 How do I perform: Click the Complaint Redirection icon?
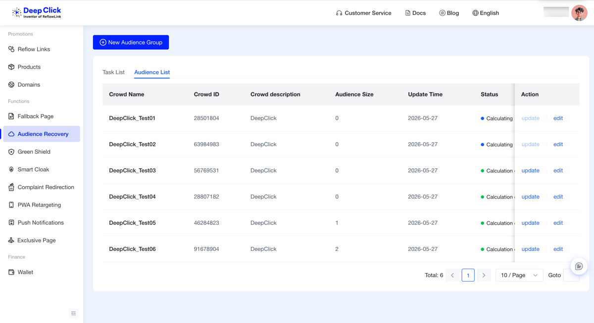tap(11, 187)
